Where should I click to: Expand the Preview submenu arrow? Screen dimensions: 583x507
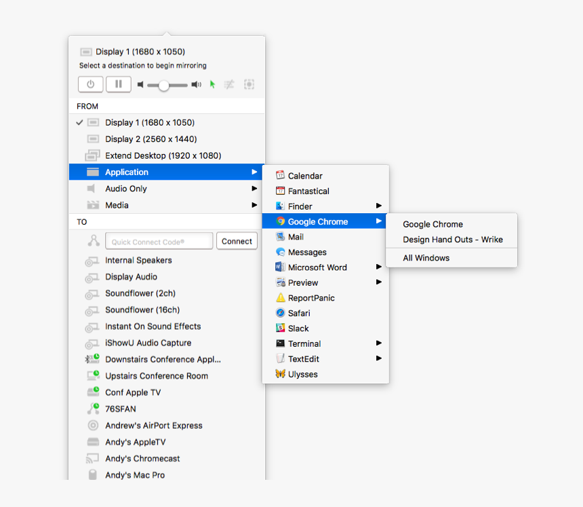pyautogui.click(x=378, y=282)
